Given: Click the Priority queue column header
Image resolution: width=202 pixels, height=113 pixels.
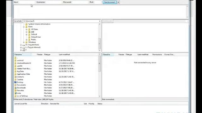Looking at the screenshot, I should coord(91,104).
